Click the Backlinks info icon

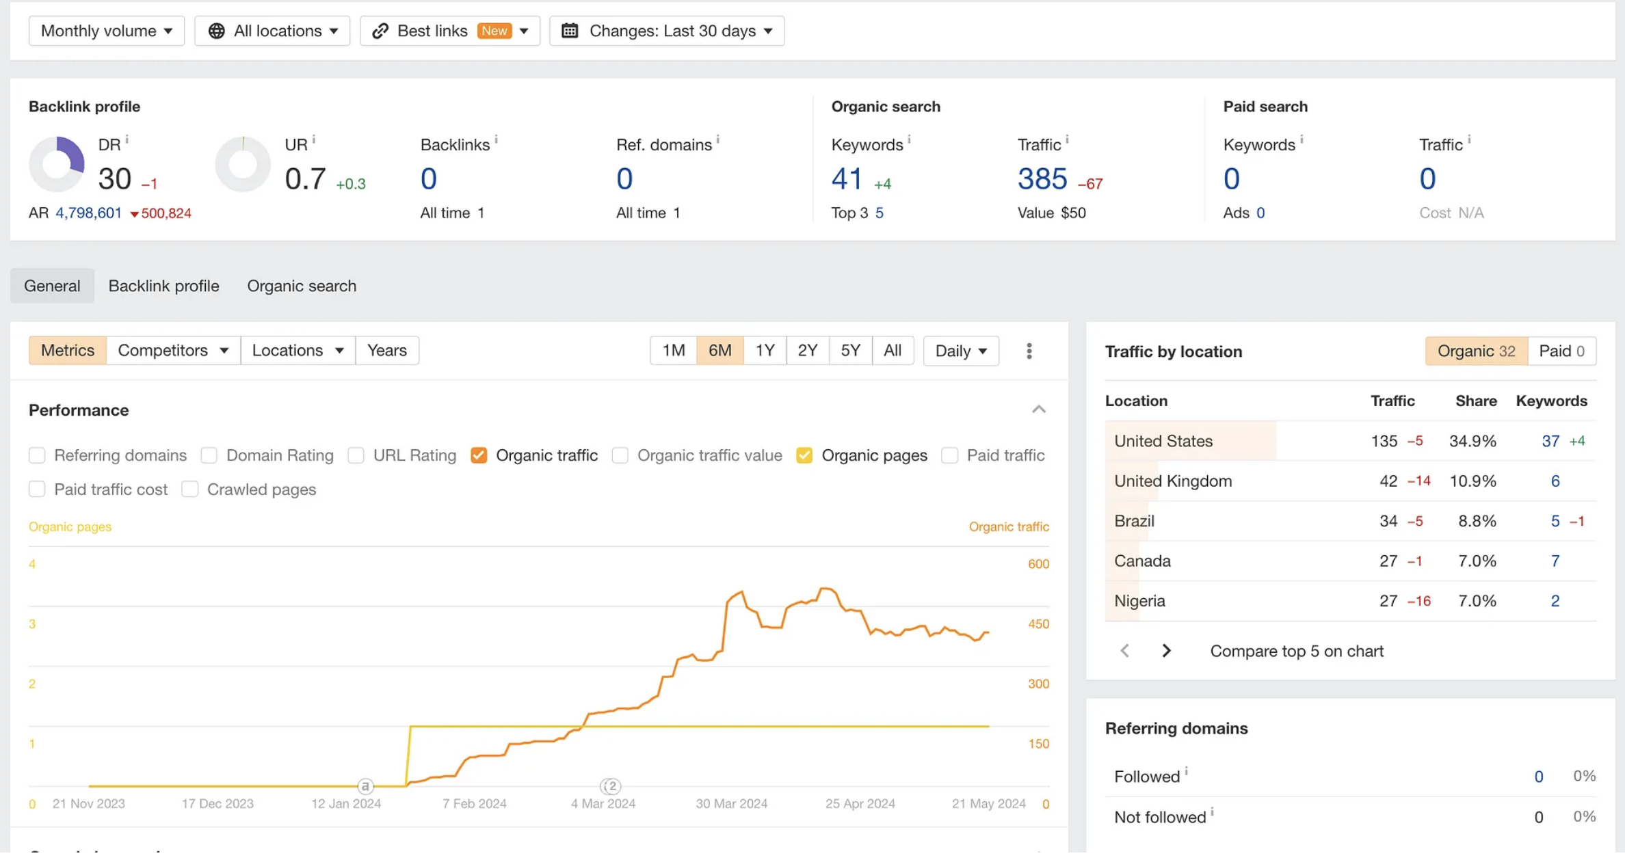pyautogui.click(x=496, y=140)
